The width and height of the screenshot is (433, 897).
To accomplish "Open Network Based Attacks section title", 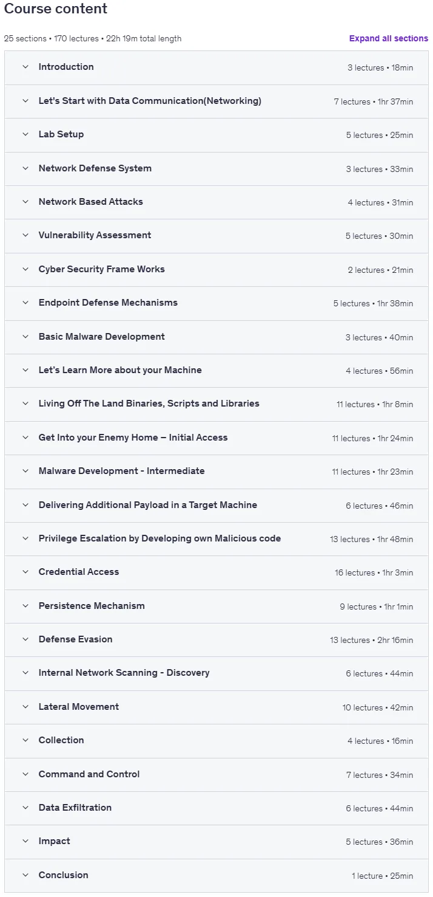I will [91, 202].
